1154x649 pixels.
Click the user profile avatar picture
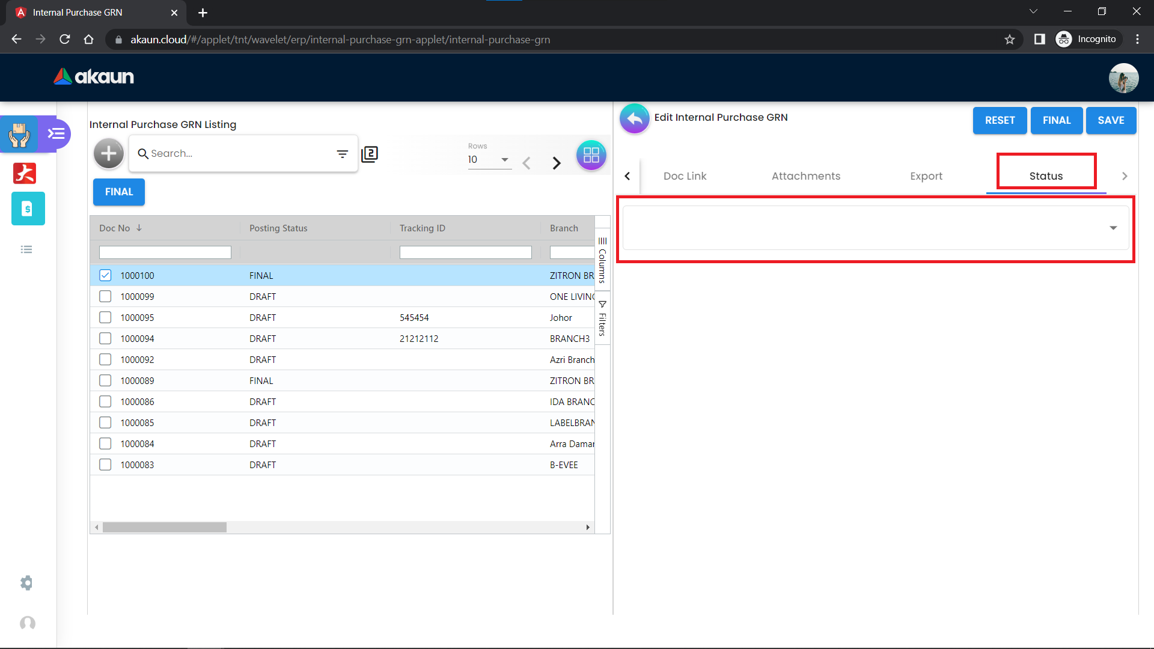click(1123, 78)
